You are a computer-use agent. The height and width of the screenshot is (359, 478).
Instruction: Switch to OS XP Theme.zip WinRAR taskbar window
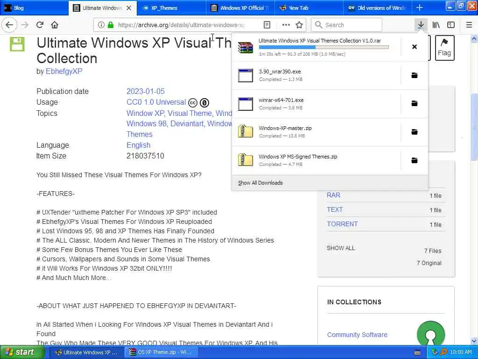point(161,352)
